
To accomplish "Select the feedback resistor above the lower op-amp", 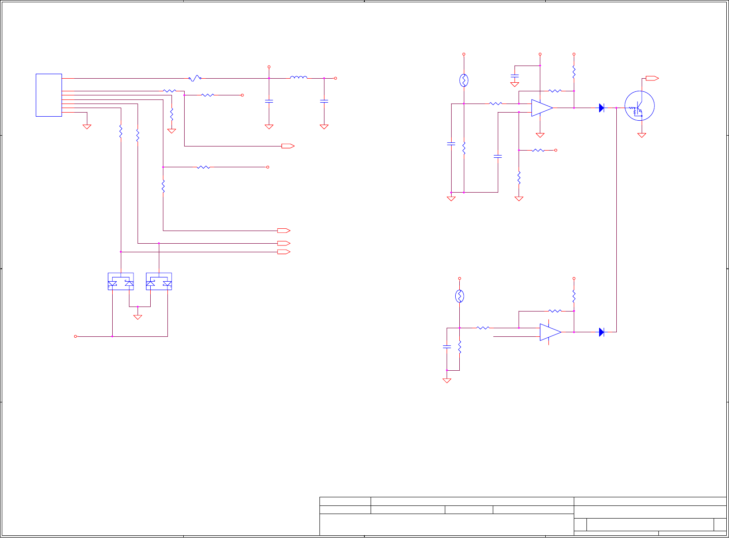I will click(555, 311).
